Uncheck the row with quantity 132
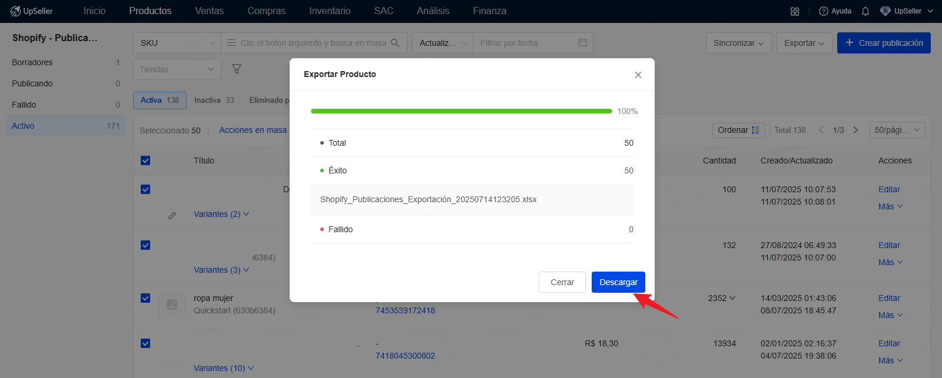 click(145, 245)
